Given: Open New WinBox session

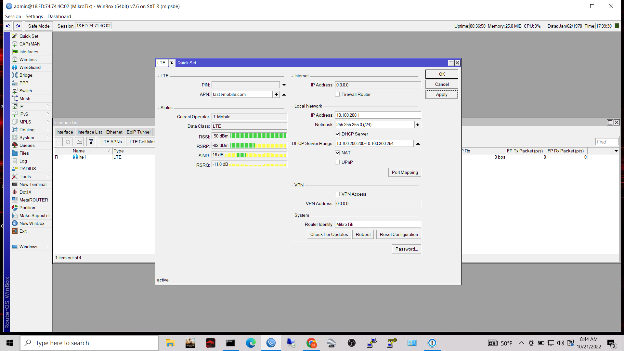Looking at the screenshot, I should (32, 223).
